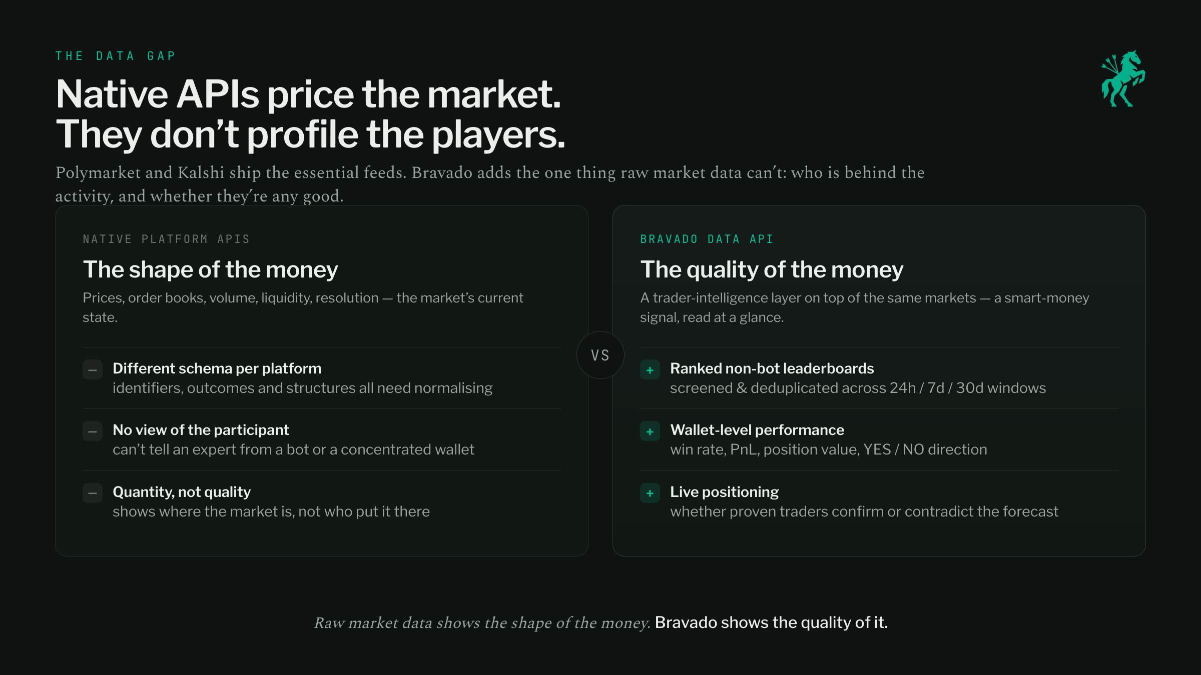Click plus icon beside Live positioning
1201x675 pixels.
650,493
